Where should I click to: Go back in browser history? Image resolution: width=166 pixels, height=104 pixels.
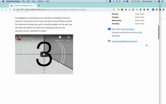tap(2, 9)
